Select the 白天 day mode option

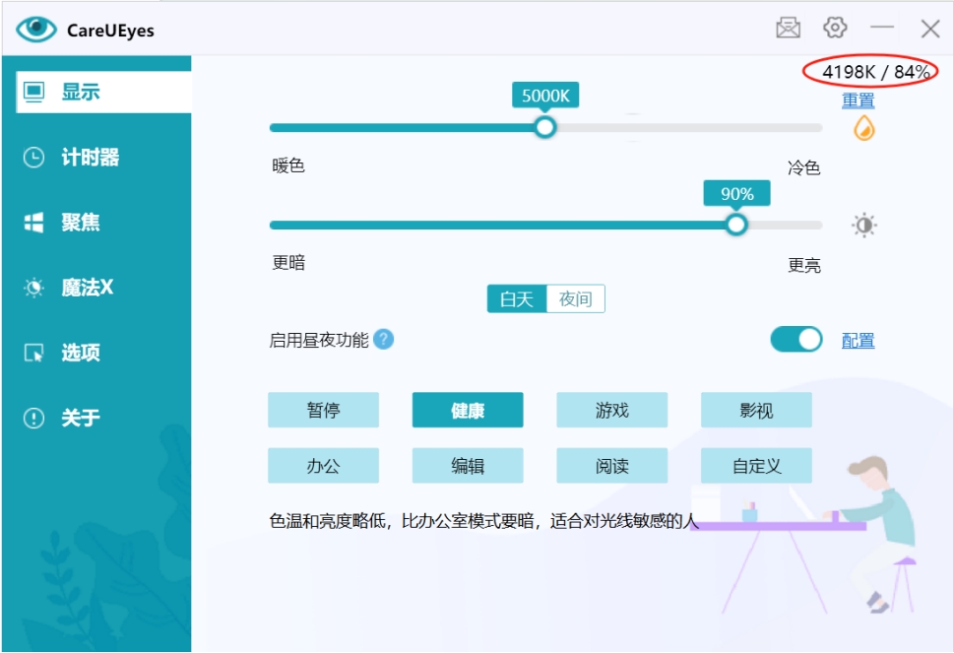coord(517,299)
